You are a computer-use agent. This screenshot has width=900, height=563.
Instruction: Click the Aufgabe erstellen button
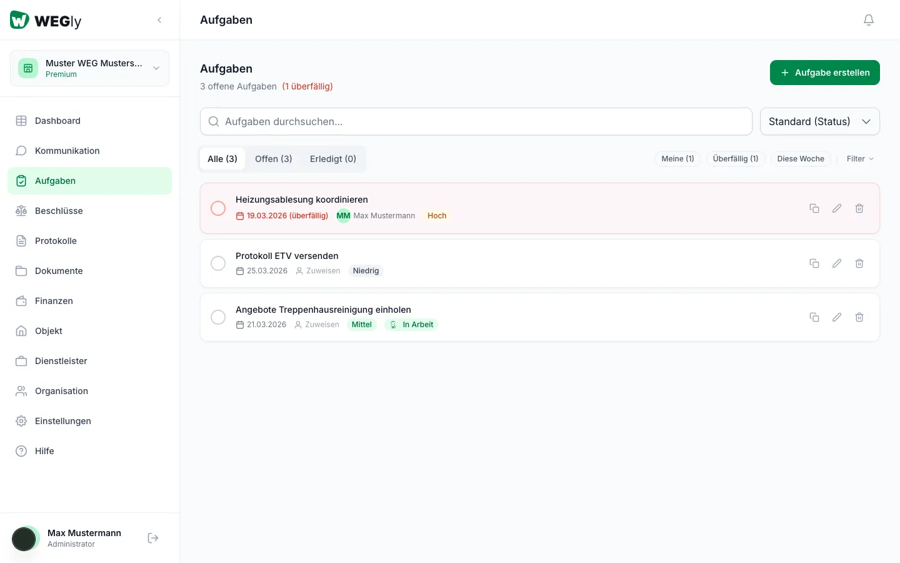825,73
